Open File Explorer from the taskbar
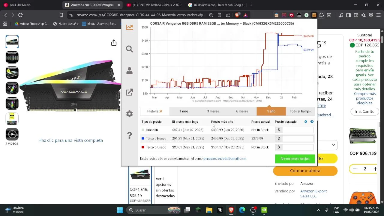The image size is (384, 216). coord(209,210)
